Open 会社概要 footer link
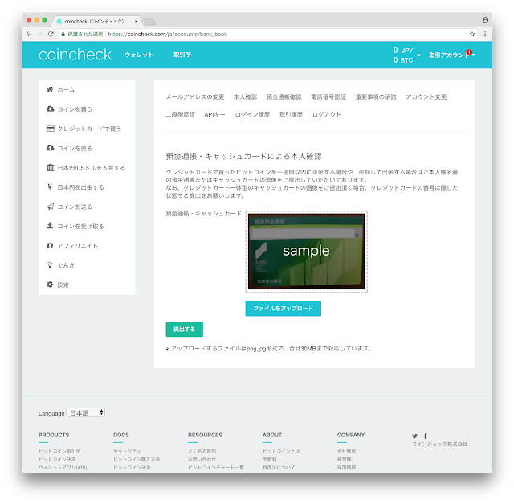This screenshot has width=514, height=504. [x=346, y=451]
